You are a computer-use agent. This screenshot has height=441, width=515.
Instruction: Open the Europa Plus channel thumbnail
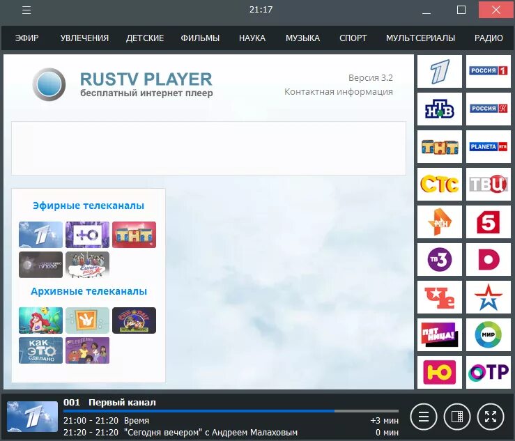[x=87, y=265]
